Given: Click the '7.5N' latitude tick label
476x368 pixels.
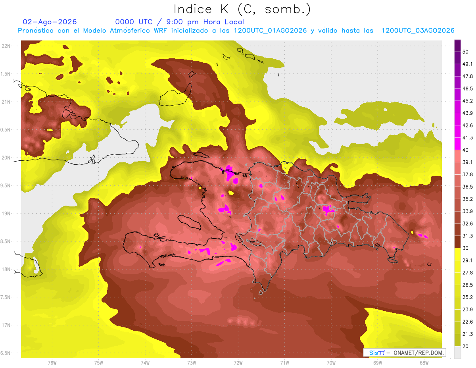Looking at the screenshot, I should point(6,297).
